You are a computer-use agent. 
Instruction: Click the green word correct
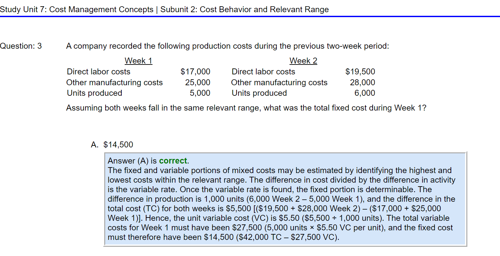point(173,161)
